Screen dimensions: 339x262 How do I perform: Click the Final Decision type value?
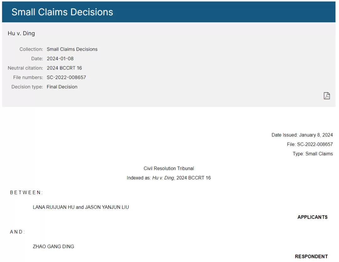point(62,87)
